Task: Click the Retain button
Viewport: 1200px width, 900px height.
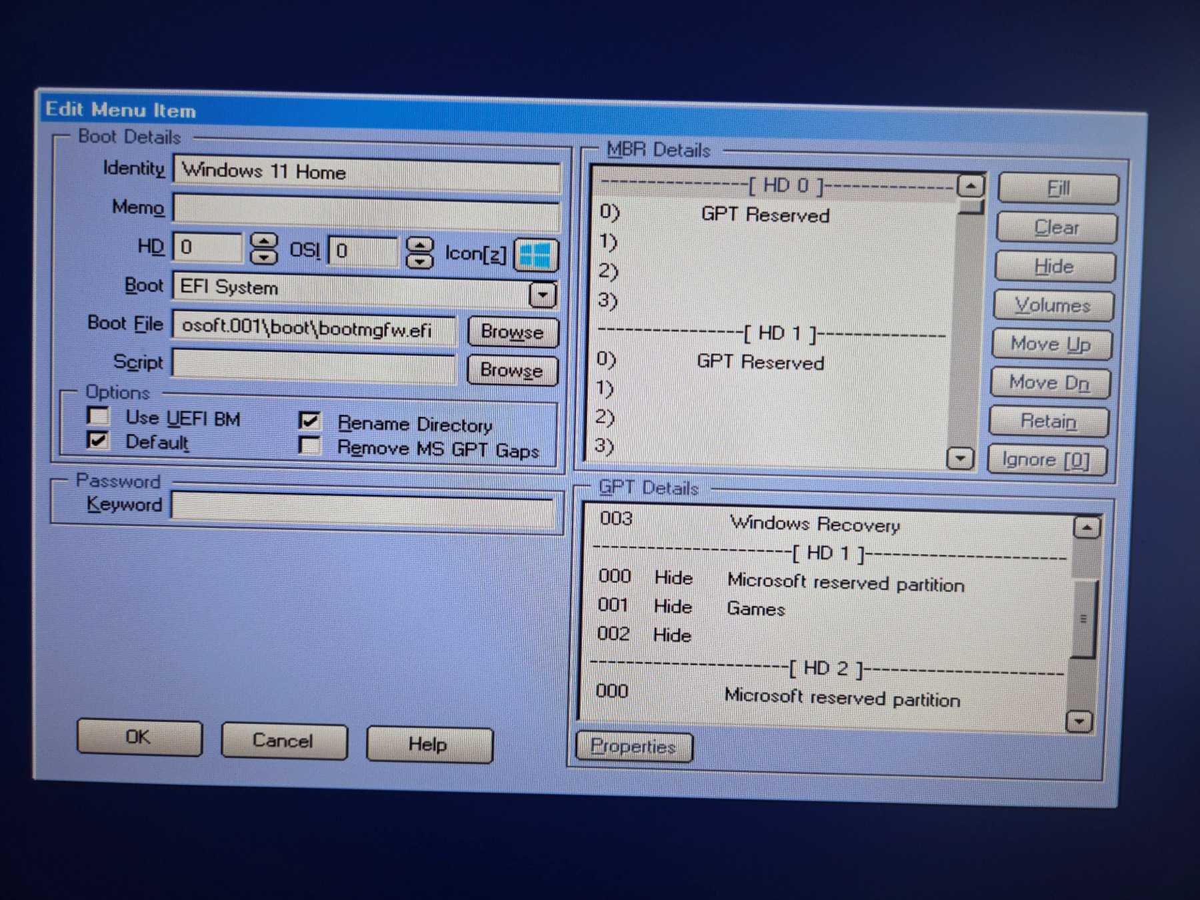Action: (1049, 421)
